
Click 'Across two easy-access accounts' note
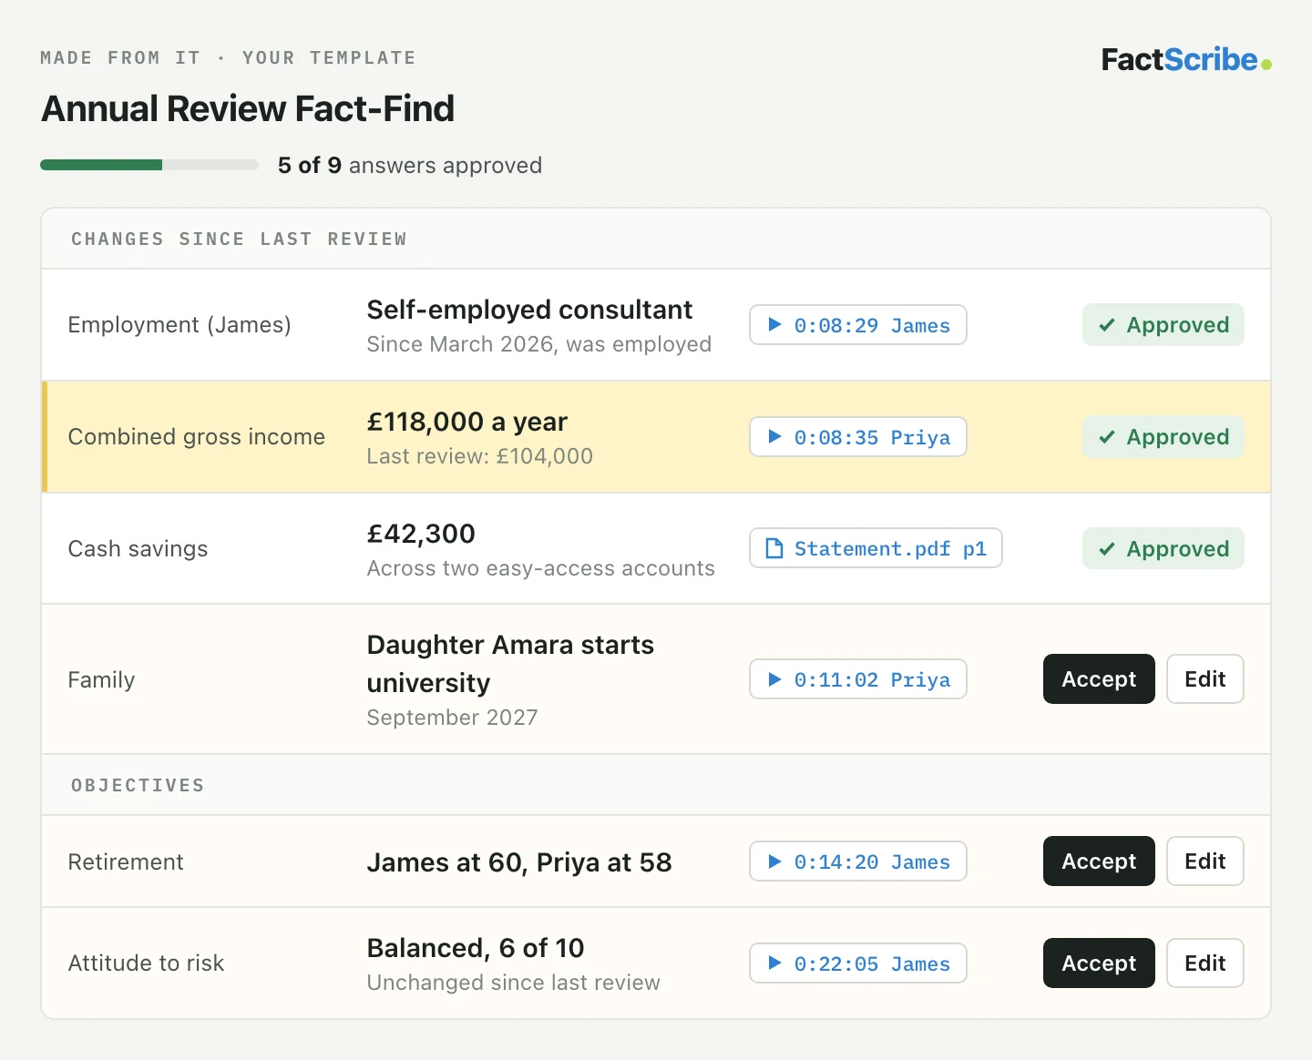click(540, 568)
